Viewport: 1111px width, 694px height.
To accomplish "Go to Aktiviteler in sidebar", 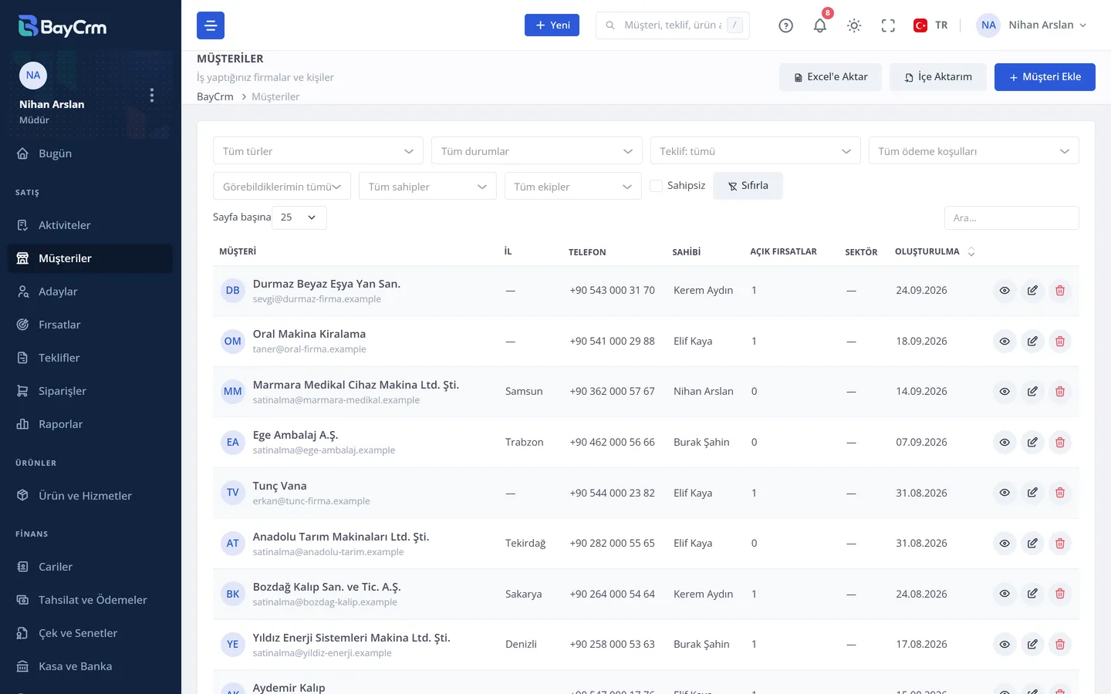I will 90,225.
